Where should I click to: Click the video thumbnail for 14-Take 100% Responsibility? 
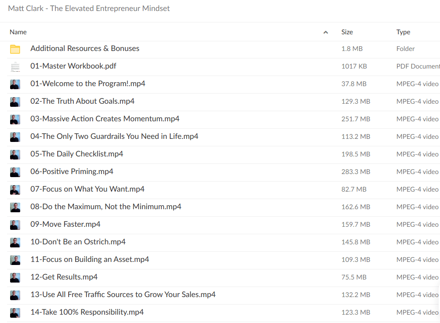(15, 312)
